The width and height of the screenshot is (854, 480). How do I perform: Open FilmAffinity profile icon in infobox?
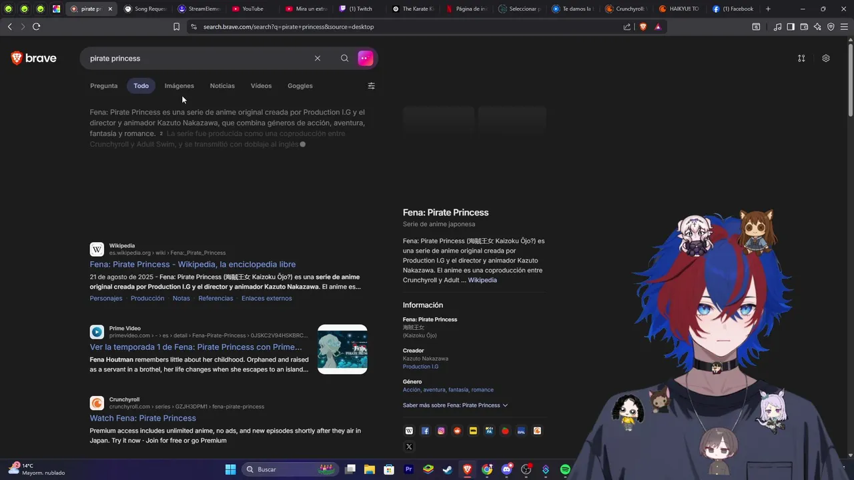[x=489, y=431]
